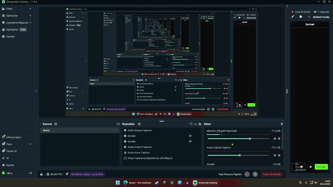Collapse Scenes panel chevron
Screen dimensions: 333x187
click(41, 124)
